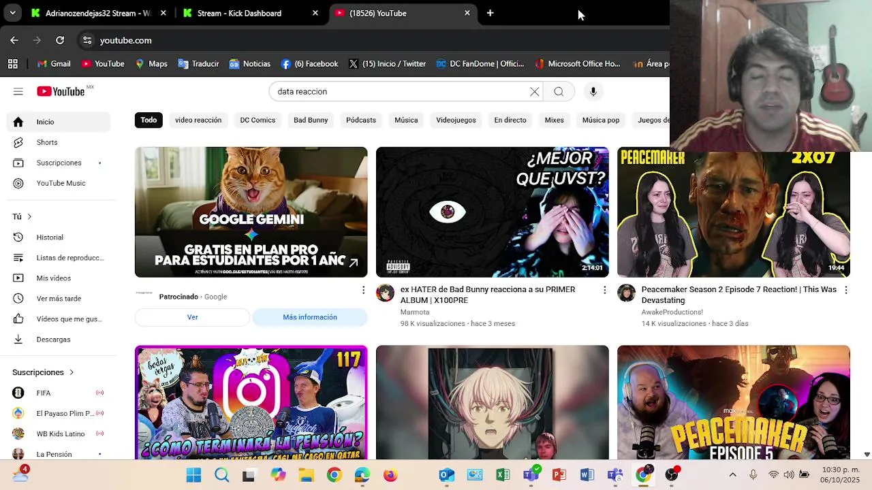
Task: Open the Noticias bookmark
Action: [x=250, y=64]
